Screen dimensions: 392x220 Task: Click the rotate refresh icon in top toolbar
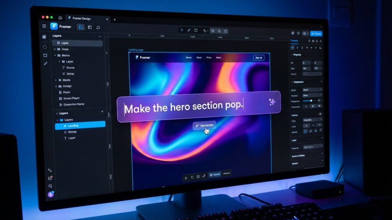click(225, 31)
